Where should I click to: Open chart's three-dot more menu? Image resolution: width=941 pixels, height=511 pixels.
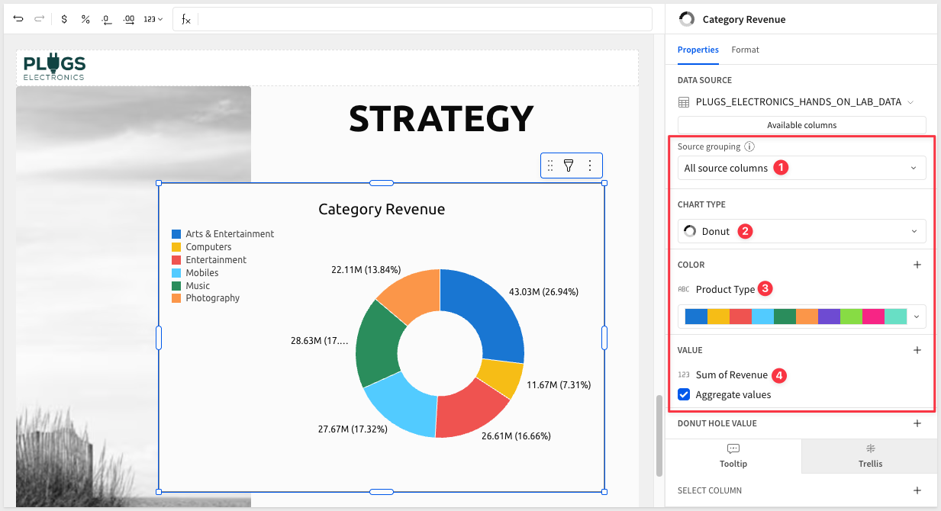(589, 166)
